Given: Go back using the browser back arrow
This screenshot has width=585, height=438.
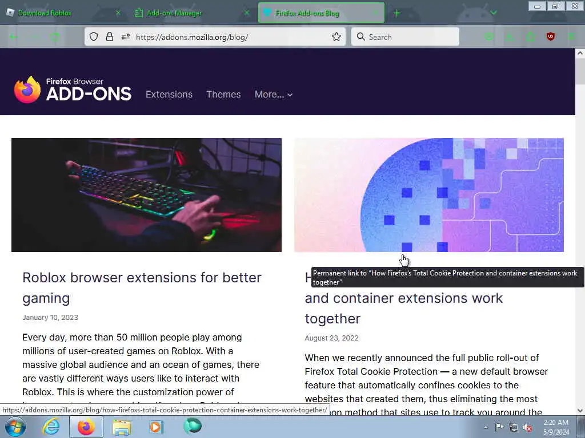Looking at the screenshot, I should tap(14, 36).
